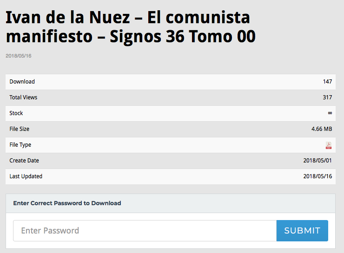
Task: Select the Stock row label
Action: pos(16,113)
